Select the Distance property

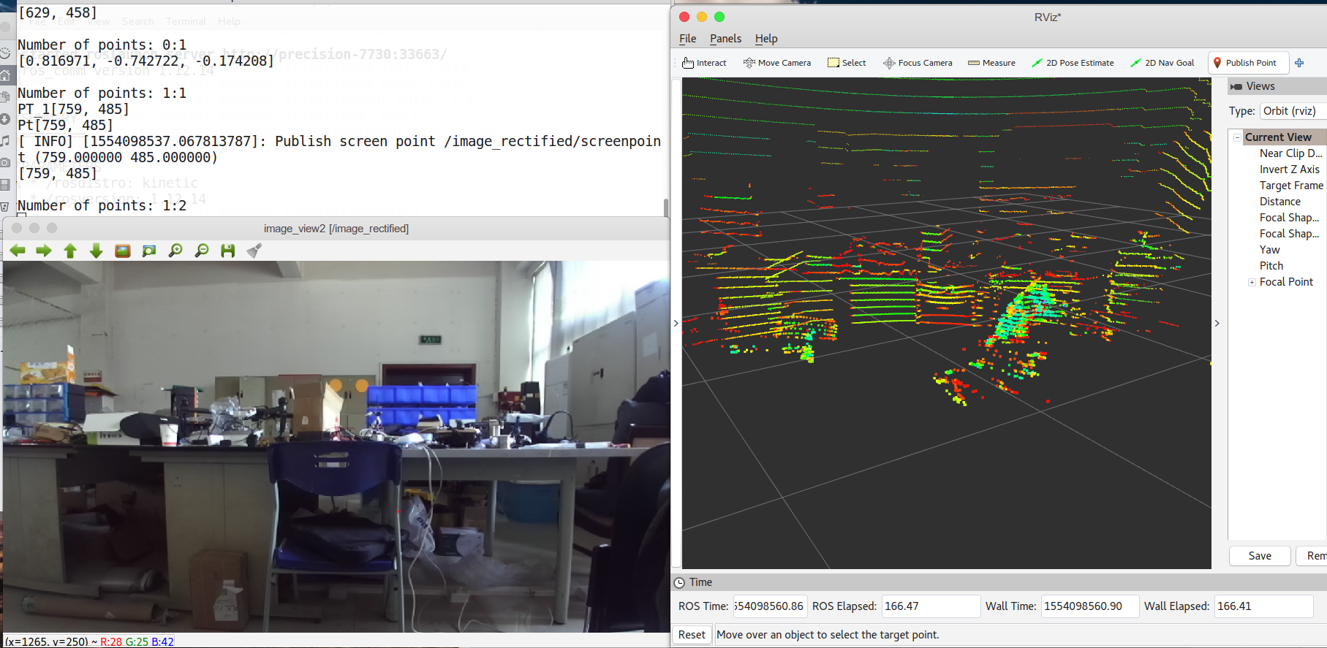click(x=1279, y=202)
